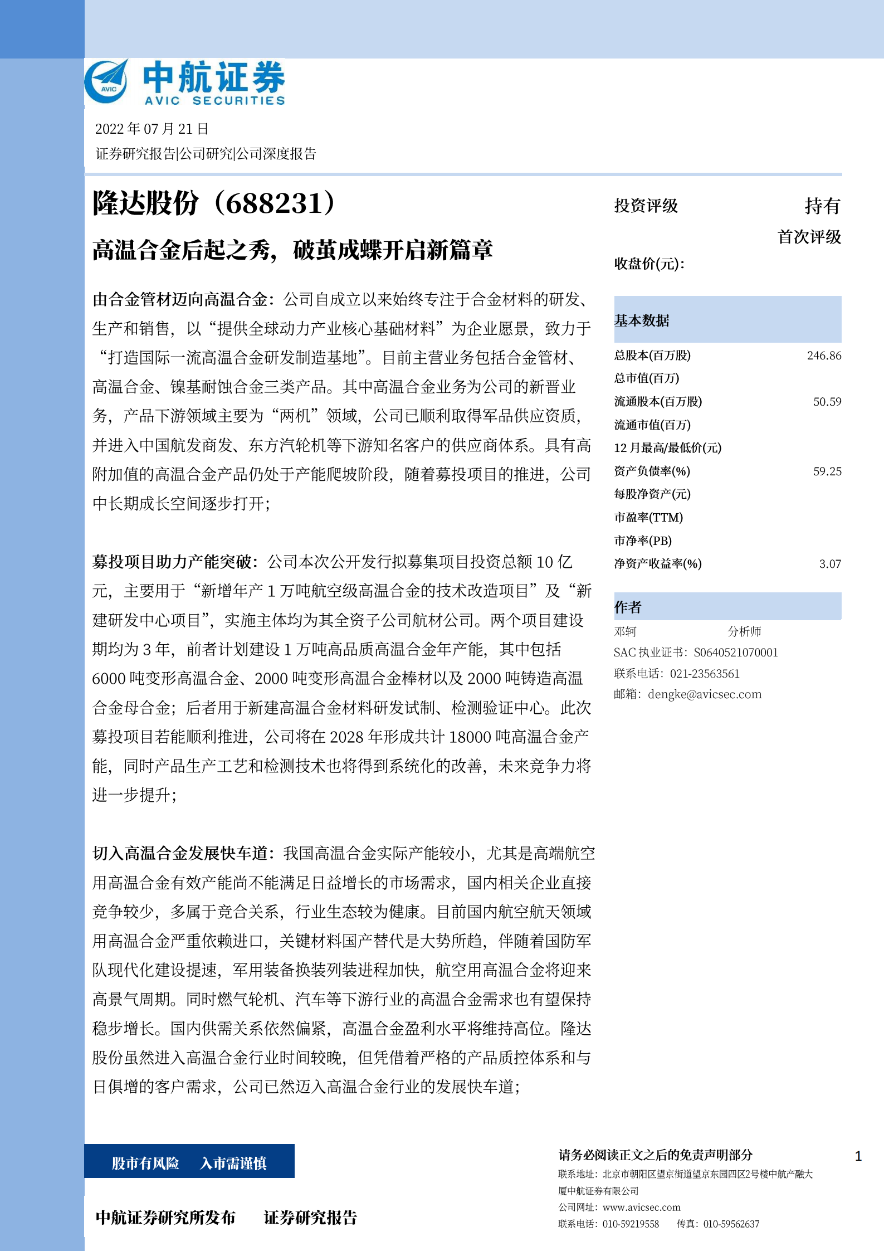Click the footer text '证券研究报告'

click(310, 1218)
